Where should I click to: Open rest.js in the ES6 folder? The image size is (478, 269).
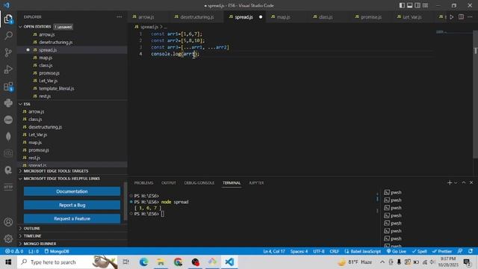34,158
